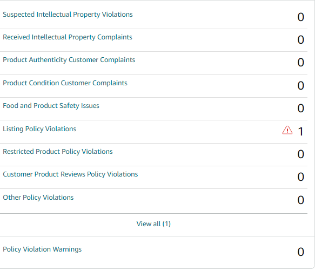
Task: Open Suspected Intellectual Property Violations
Action: [x=68, y=15]
